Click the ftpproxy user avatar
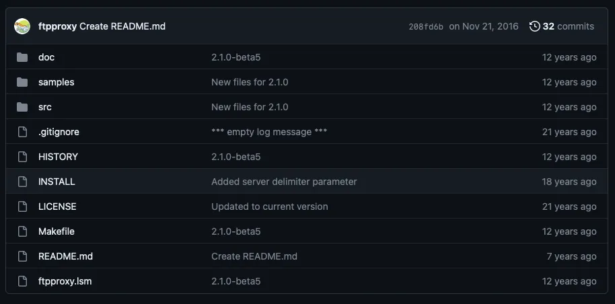The image size is (615, 304). point(22,26)
